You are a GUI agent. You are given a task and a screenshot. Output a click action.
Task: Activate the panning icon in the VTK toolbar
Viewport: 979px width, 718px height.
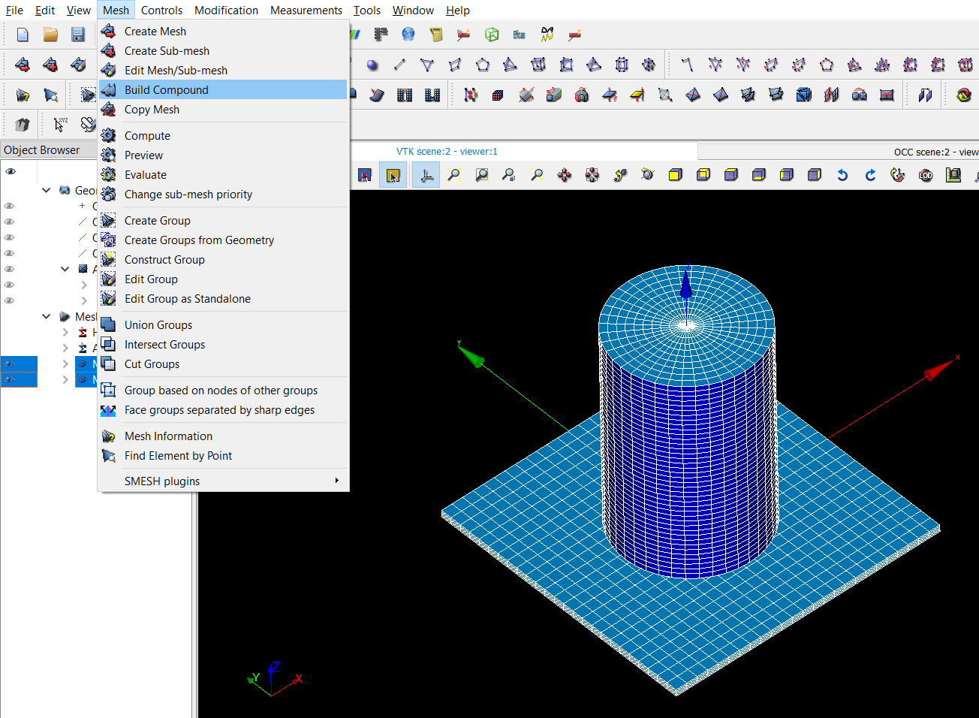tap(564, 175)
